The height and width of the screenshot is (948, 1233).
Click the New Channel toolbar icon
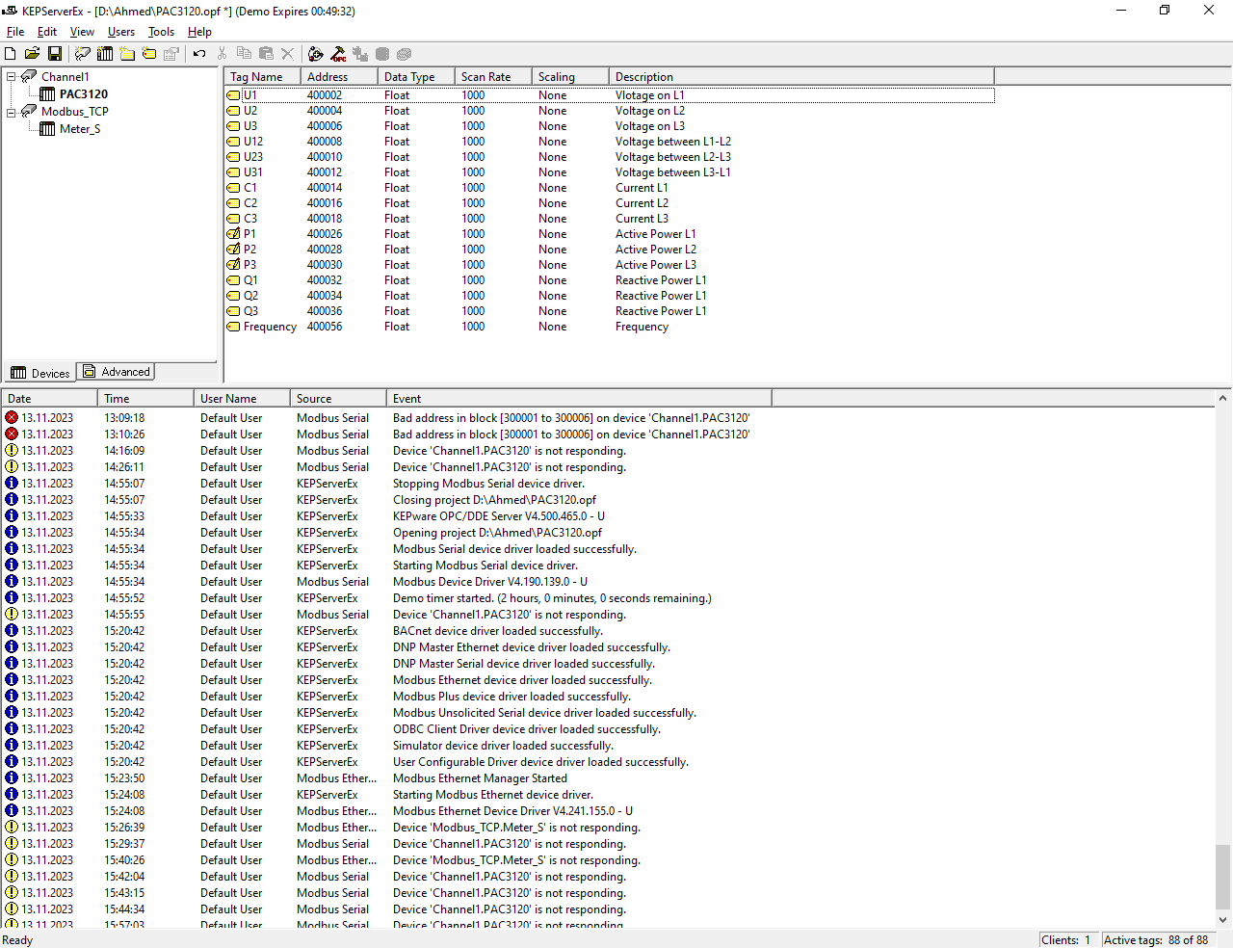click(x=83, y=54)
